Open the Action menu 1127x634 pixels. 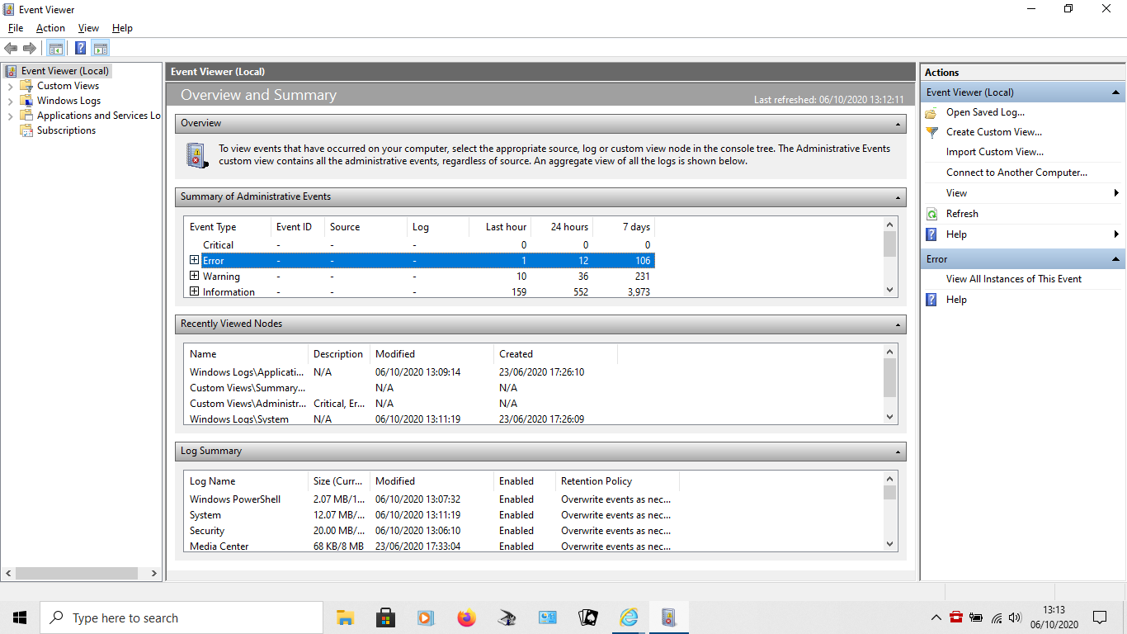click(x=50, y=28)
